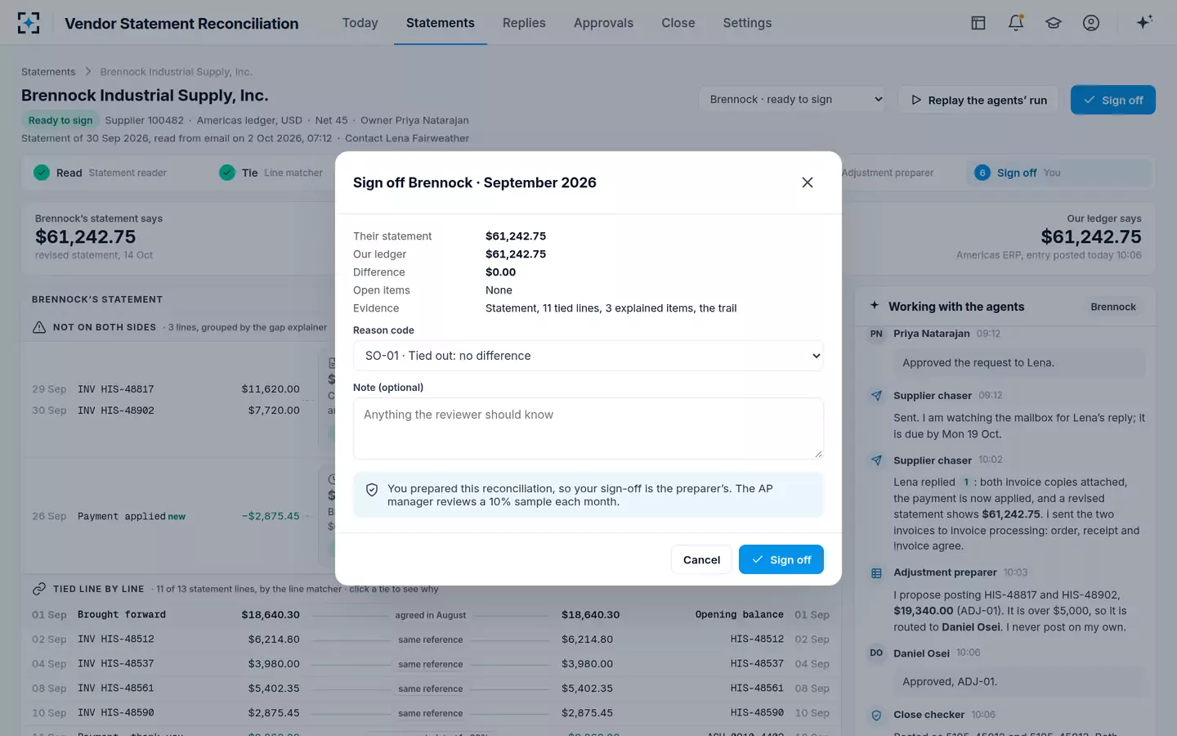Screen dimensions: 1177x736
Task: Open the Settings tab
Action: tap(747, 23)
